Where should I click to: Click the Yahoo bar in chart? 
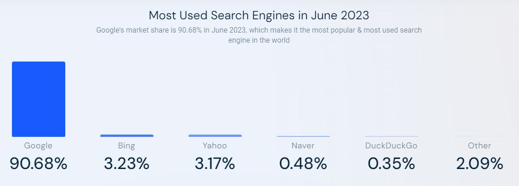(x=215, y=135)
